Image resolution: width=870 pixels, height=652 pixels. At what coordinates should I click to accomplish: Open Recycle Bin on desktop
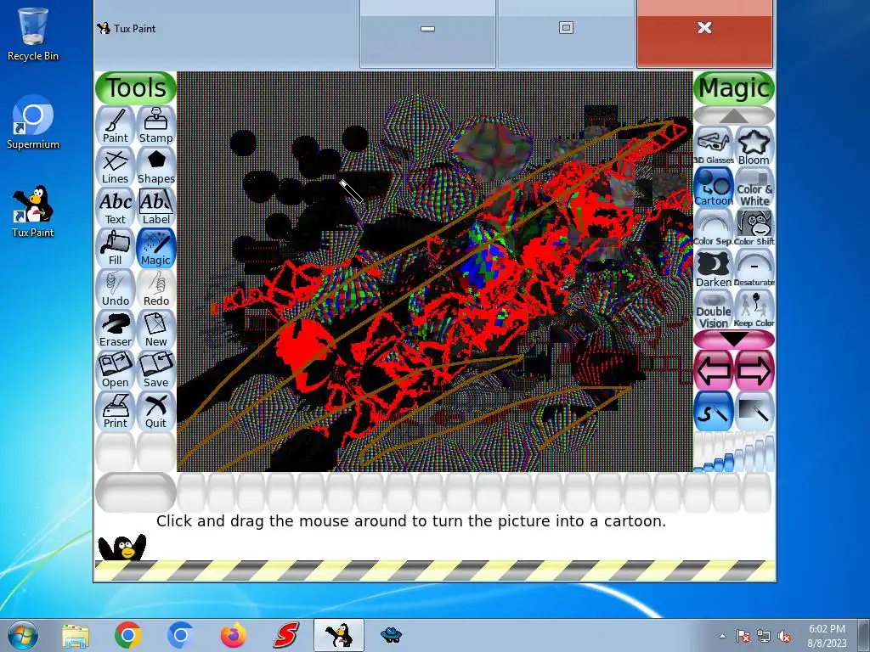coord(33,34)
